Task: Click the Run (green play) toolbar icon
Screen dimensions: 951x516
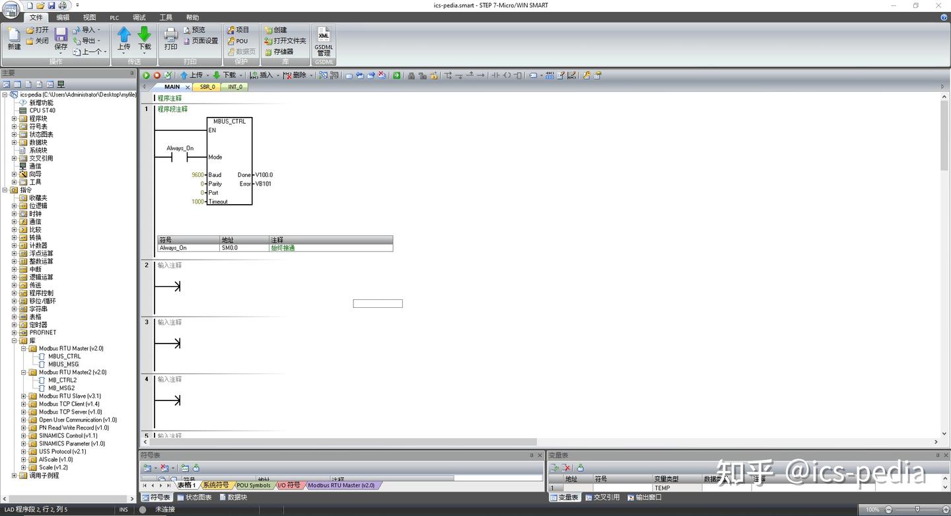Action: [146, 75]
